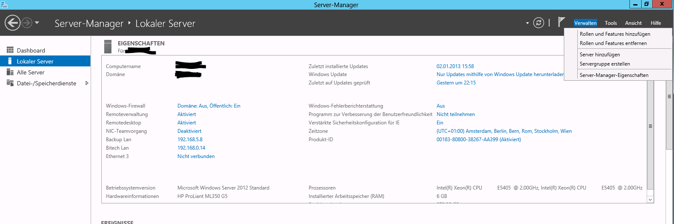
Task: Open the Verwalten menu
Action: [585, 23]
